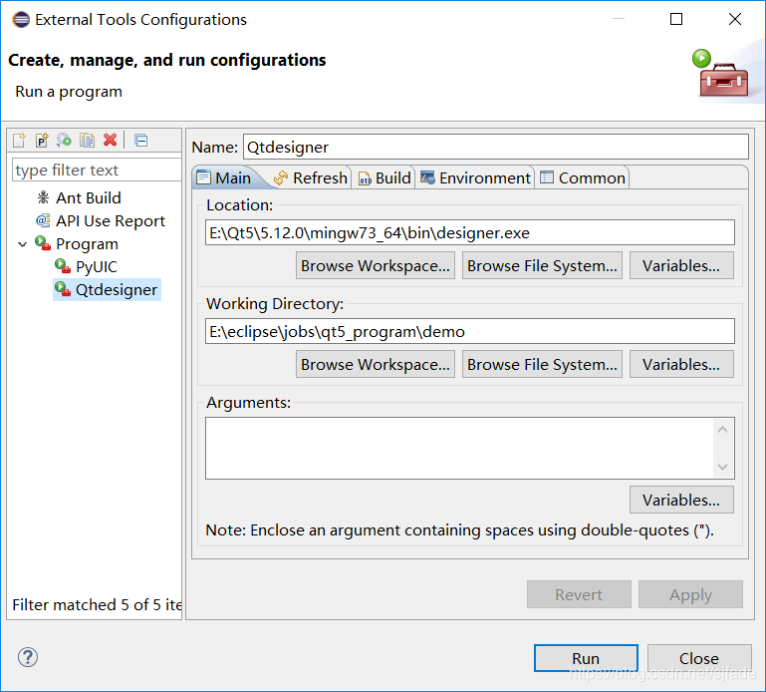This screenshot has width=766, height=692.
Task: Click the Working Directory path field
Action: 470,332
